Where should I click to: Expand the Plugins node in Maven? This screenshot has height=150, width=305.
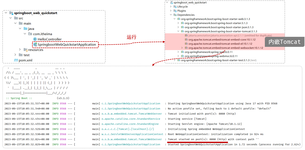tap(171, 11)
